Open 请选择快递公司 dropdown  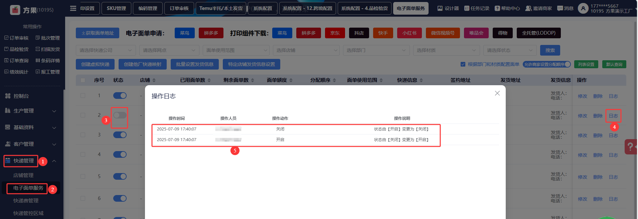(x=106, y=50)
